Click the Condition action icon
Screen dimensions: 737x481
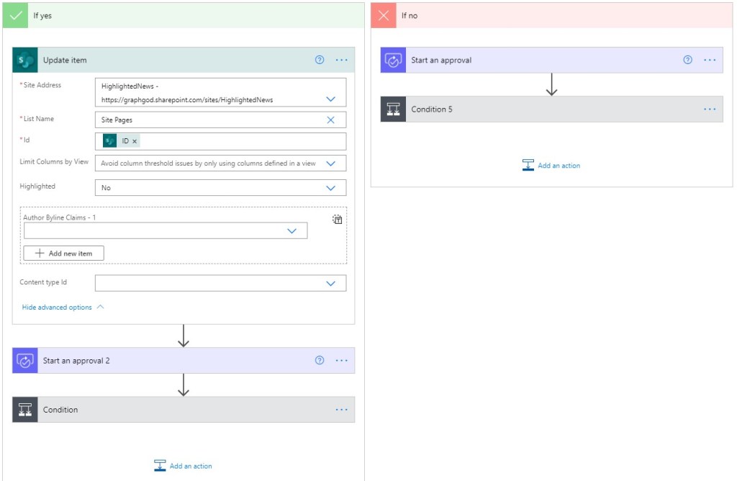click(x=25, y=410)
